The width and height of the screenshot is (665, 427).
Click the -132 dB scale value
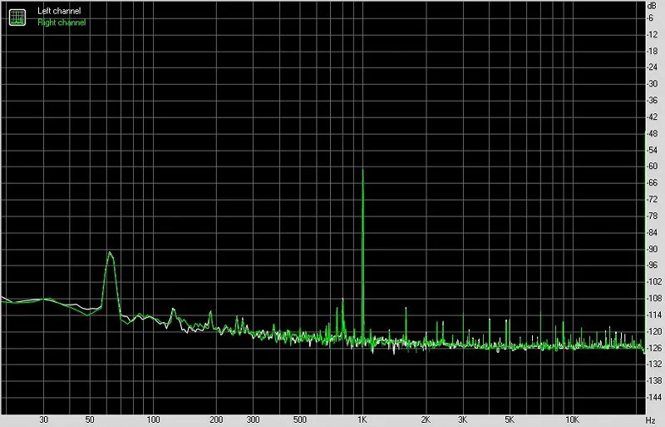[x=653, y=364]
